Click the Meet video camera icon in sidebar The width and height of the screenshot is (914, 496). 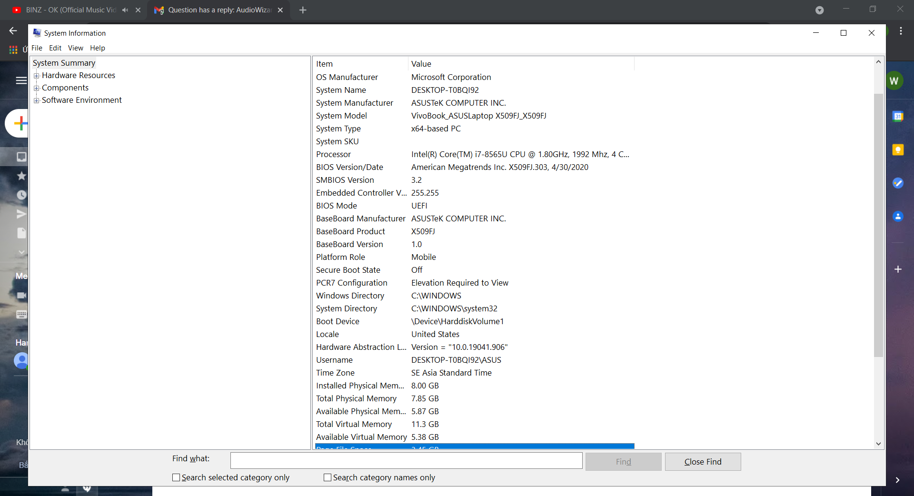(21, 295)
